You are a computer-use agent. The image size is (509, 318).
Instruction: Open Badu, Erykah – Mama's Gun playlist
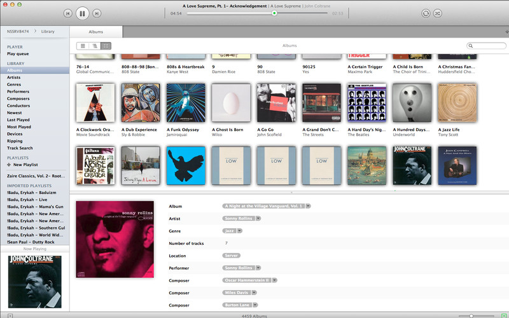[x=35, y=207]
